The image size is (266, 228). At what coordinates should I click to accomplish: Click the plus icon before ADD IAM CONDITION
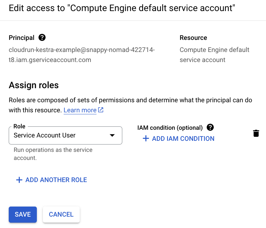[145, 138]
